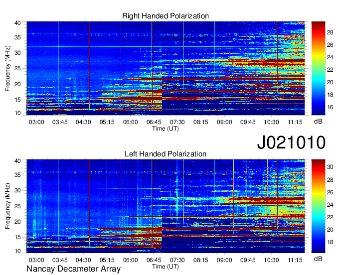
Task: Click 10:30 on the bottom time axis
Action: point(271,260)
